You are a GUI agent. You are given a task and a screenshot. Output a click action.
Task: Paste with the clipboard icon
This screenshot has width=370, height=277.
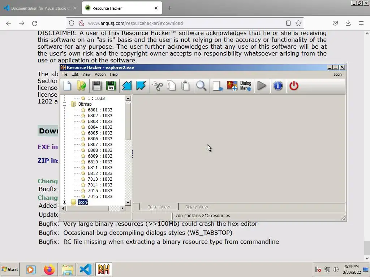[185, 86]
